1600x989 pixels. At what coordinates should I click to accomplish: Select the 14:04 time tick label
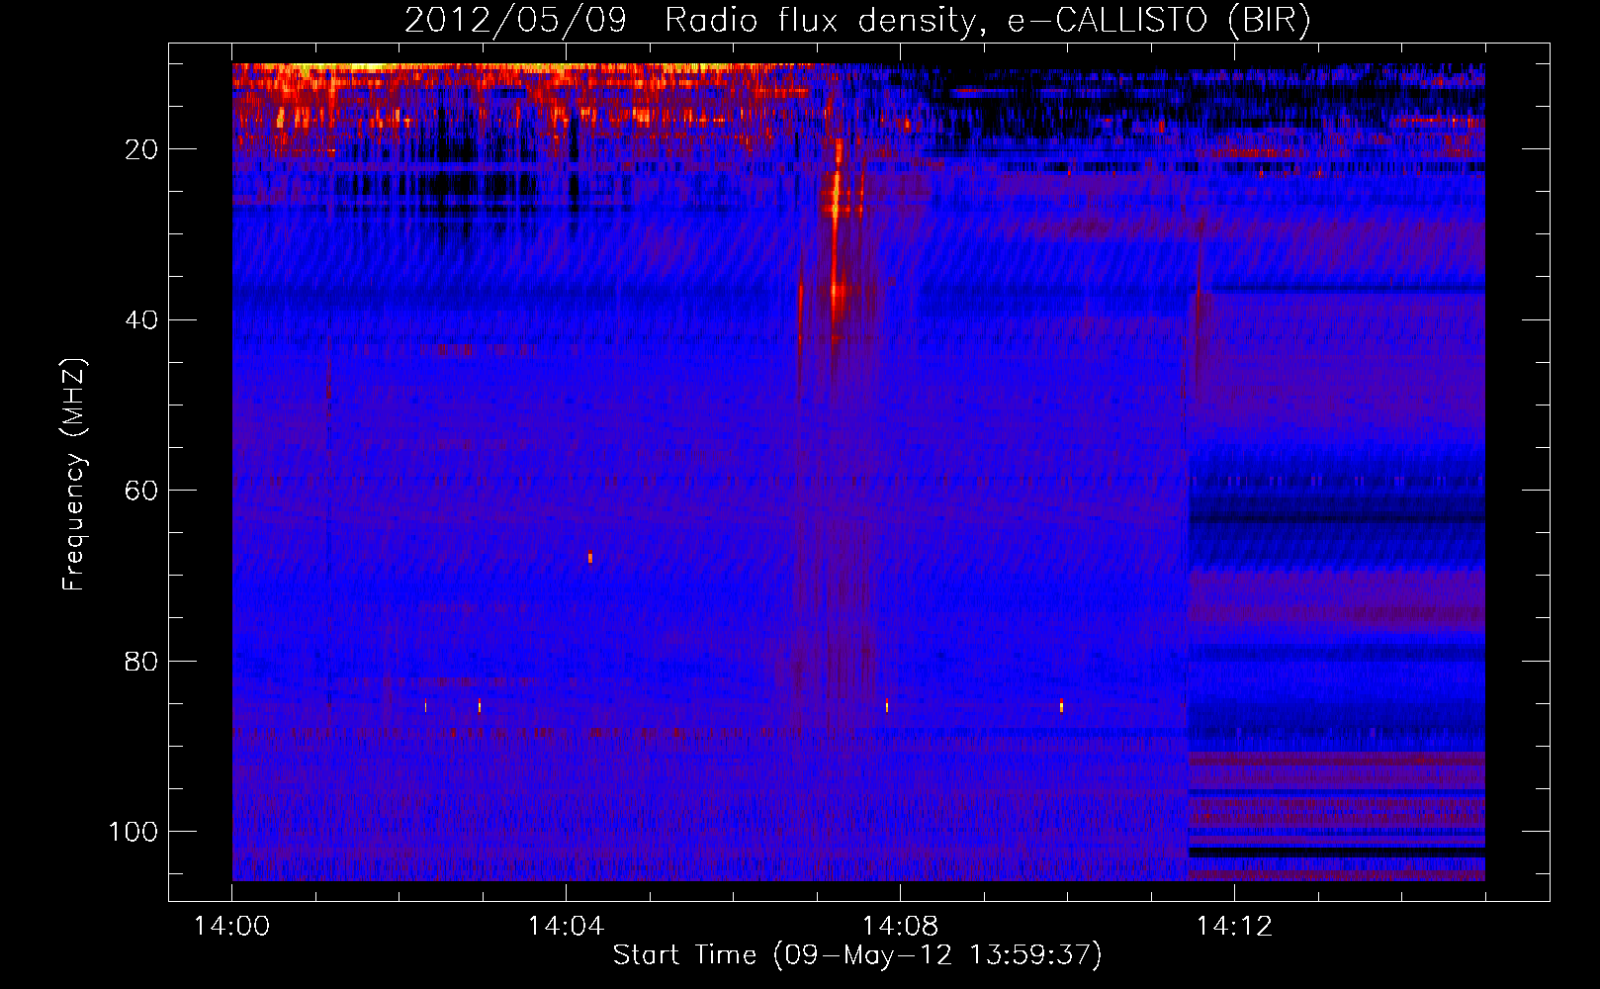(x=566, y=927)
